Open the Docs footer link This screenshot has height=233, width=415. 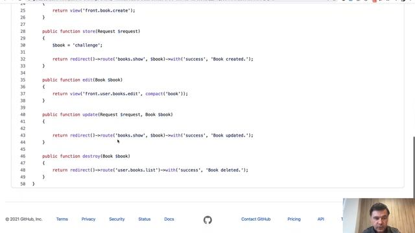169,219
